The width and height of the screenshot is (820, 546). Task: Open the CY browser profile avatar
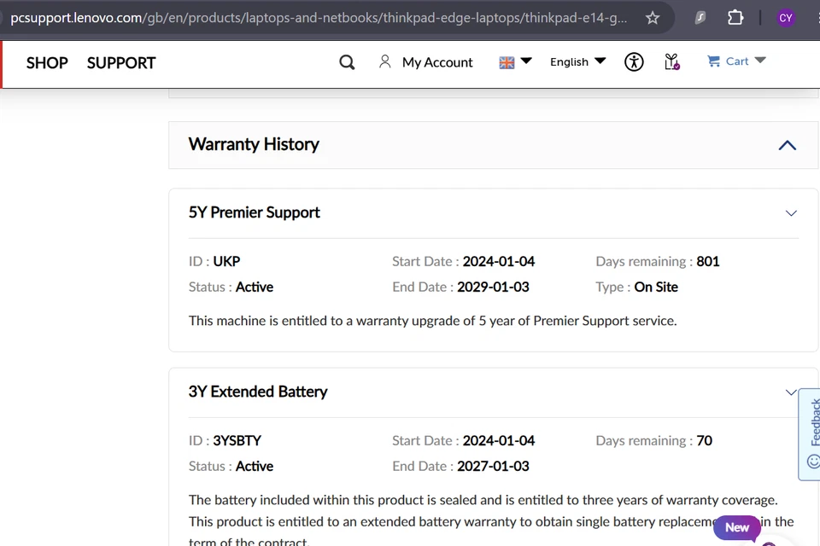point(786,18)
